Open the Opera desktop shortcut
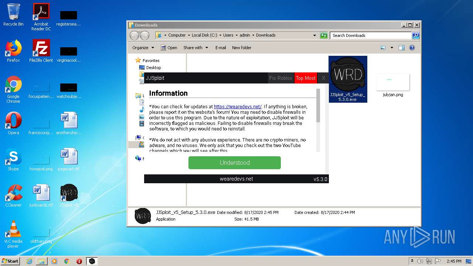Screen dimensions: 473x266 tap(13, 123)
